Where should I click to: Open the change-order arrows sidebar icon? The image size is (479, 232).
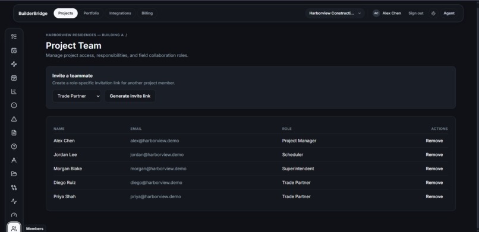click(x=14, y=187)
